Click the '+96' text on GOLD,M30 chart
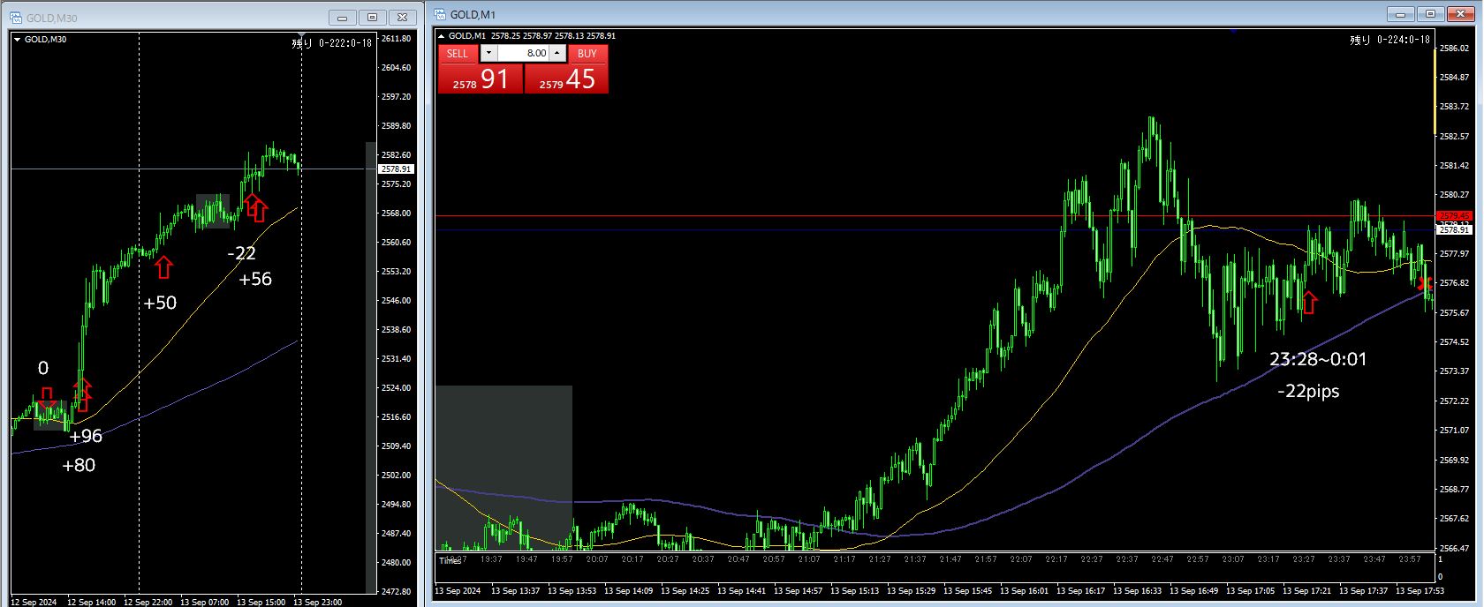This screenshot has height=607, width=1484. (x=86, y=436)
